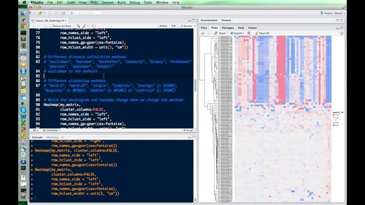Open the New File dropdown arrow

coord(34,13)
